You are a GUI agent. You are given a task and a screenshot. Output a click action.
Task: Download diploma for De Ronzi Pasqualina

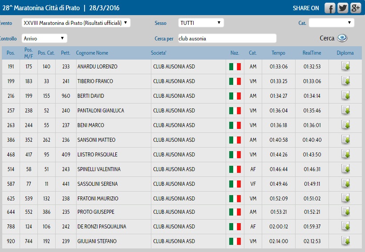coord(345,226)
